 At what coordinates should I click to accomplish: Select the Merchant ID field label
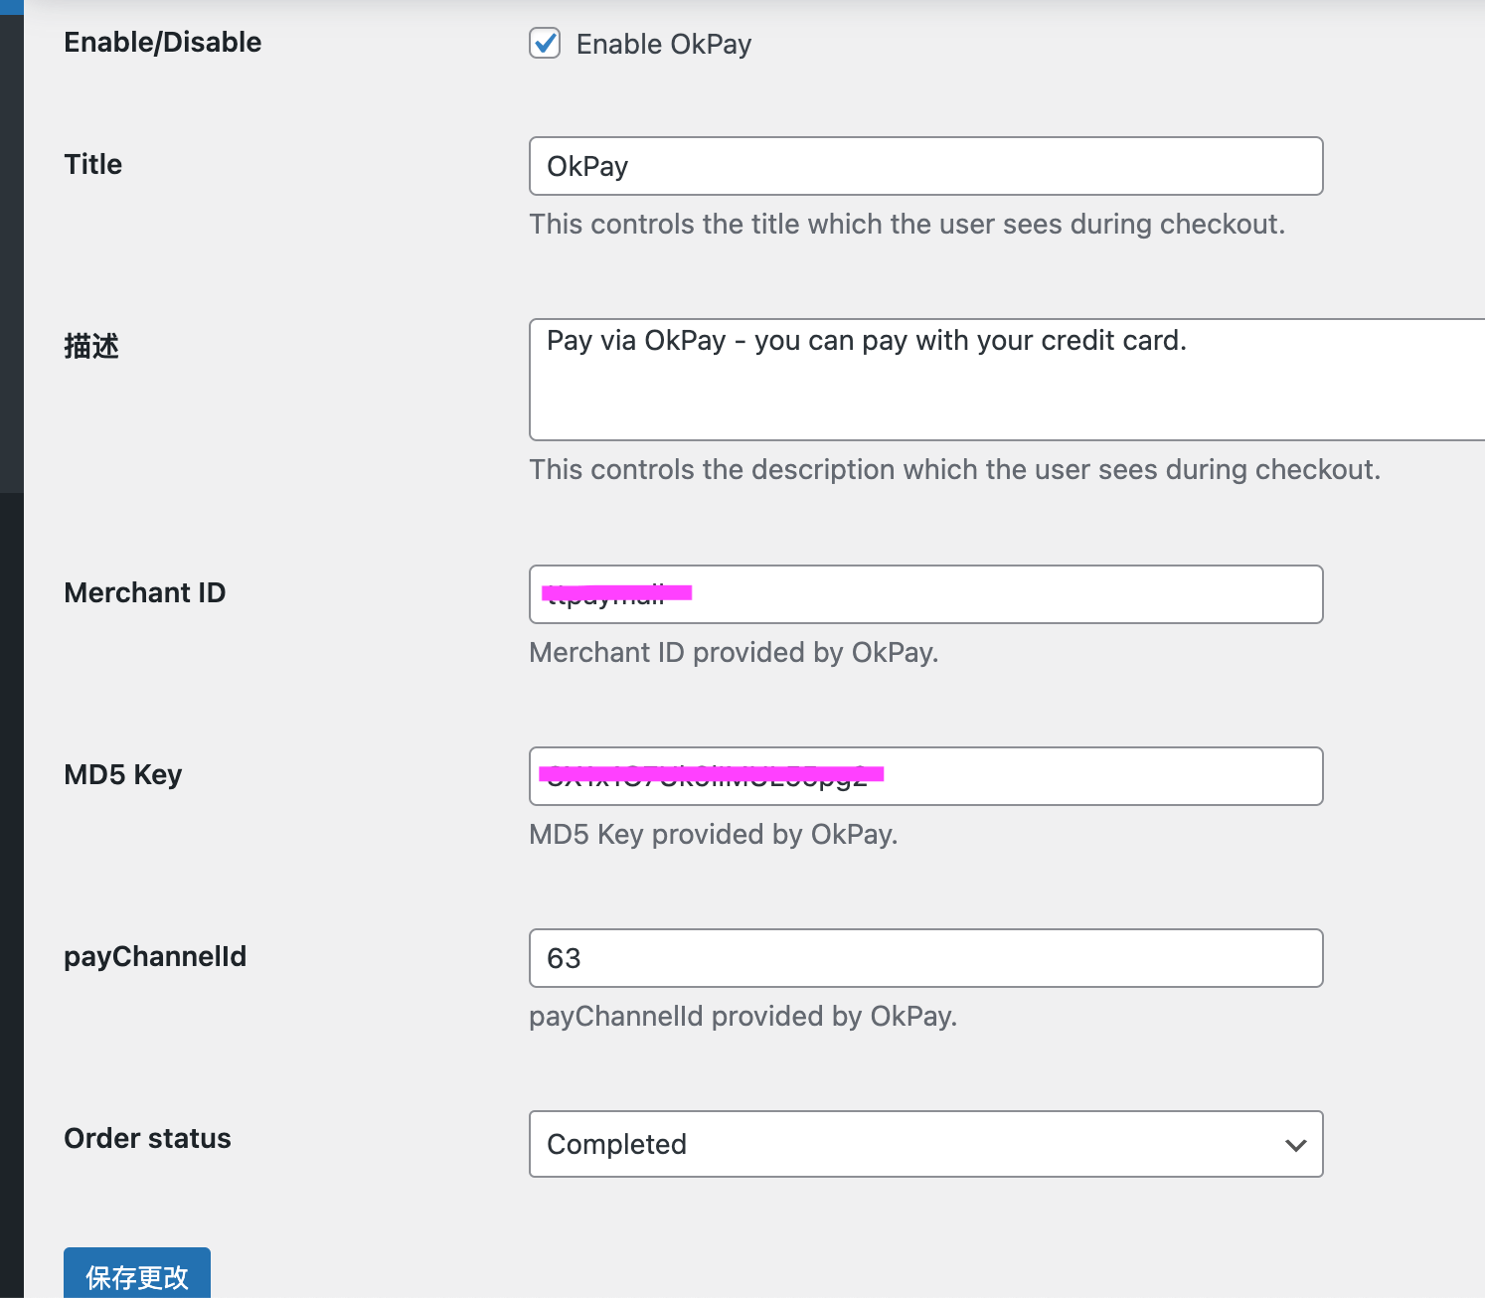pyautogui.click(x=145, y=592)
